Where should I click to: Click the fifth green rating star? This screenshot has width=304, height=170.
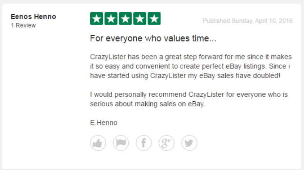point(154,19)
